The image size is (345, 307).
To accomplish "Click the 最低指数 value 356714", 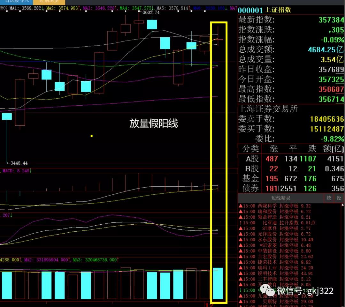I will click(331, 99).
